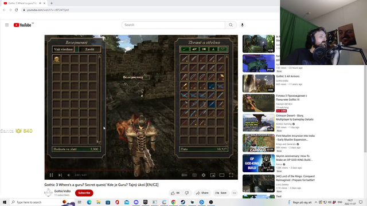The image size is (367, 206).
Task: Toggle the autoplay switch in player
Action: coord(185,175)
